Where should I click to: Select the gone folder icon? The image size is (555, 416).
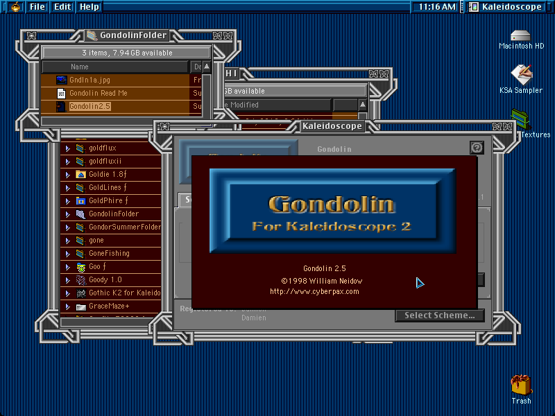pos(80,241)
